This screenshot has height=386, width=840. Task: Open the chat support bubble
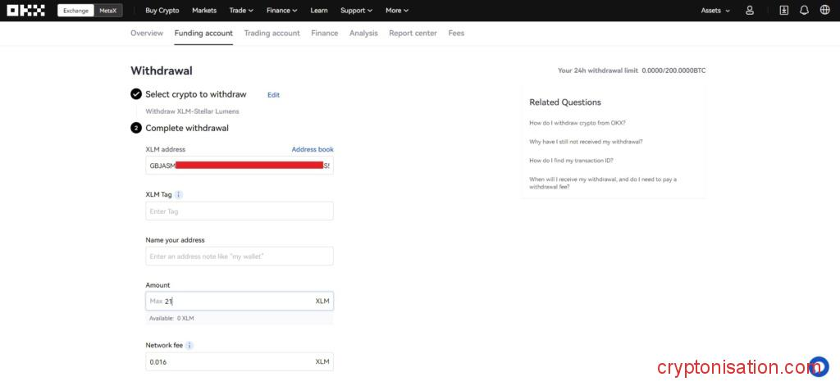[818, 366]
